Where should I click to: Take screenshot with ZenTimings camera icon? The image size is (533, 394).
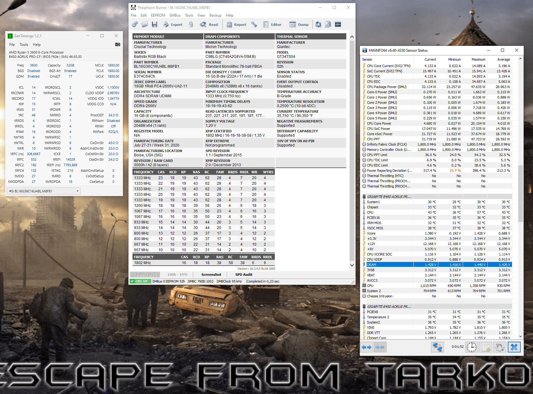tap(118, 44)
